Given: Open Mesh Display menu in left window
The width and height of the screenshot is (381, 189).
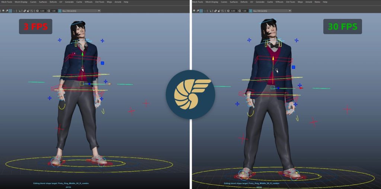Looking at the screenshot, I should tap(21, 2).
